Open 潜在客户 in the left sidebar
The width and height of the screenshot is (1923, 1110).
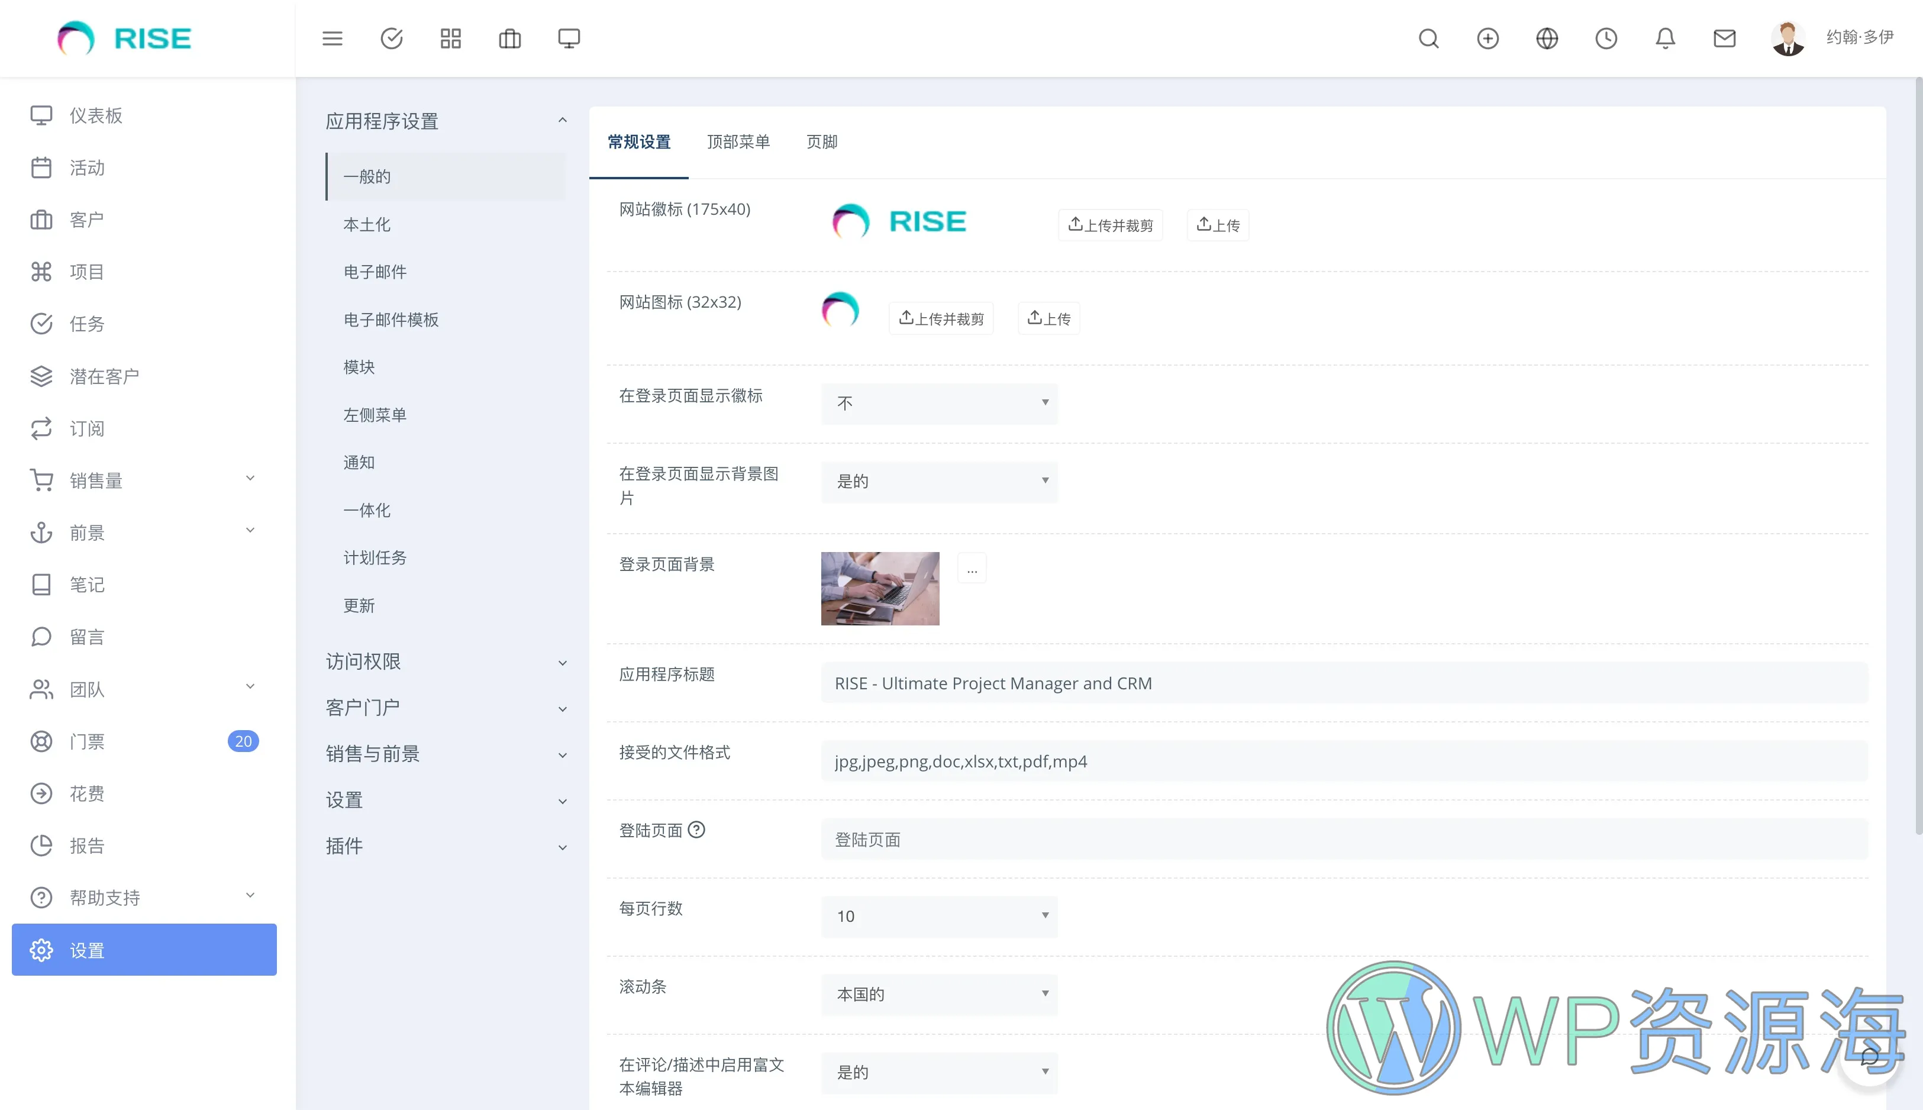tap(144, 376)
